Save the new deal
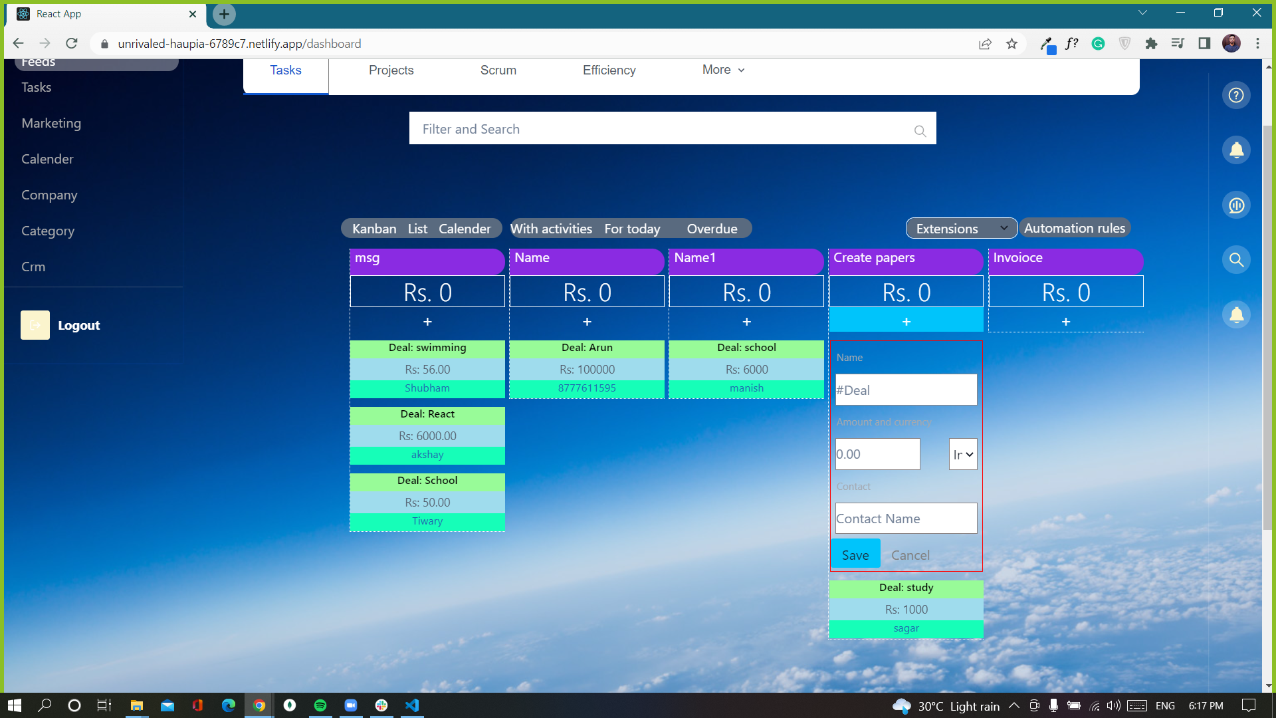Image resolution: width=1276 pixels, height=718 pixels. 855,555
